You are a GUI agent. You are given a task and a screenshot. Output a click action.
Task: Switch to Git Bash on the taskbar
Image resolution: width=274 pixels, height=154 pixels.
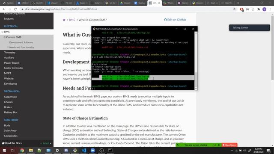(x=75, y=150)
